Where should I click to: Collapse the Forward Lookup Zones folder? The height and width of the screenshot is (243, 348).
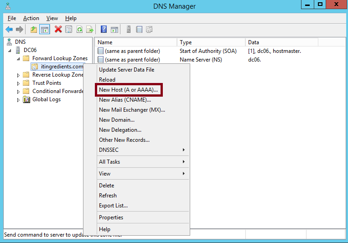pos(18,58)
